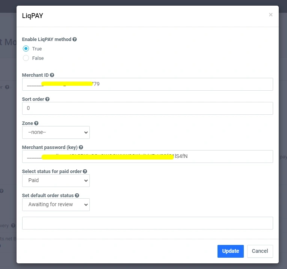Select the False radio button
This screenshot has width=287, height=269.
point(26,58)
